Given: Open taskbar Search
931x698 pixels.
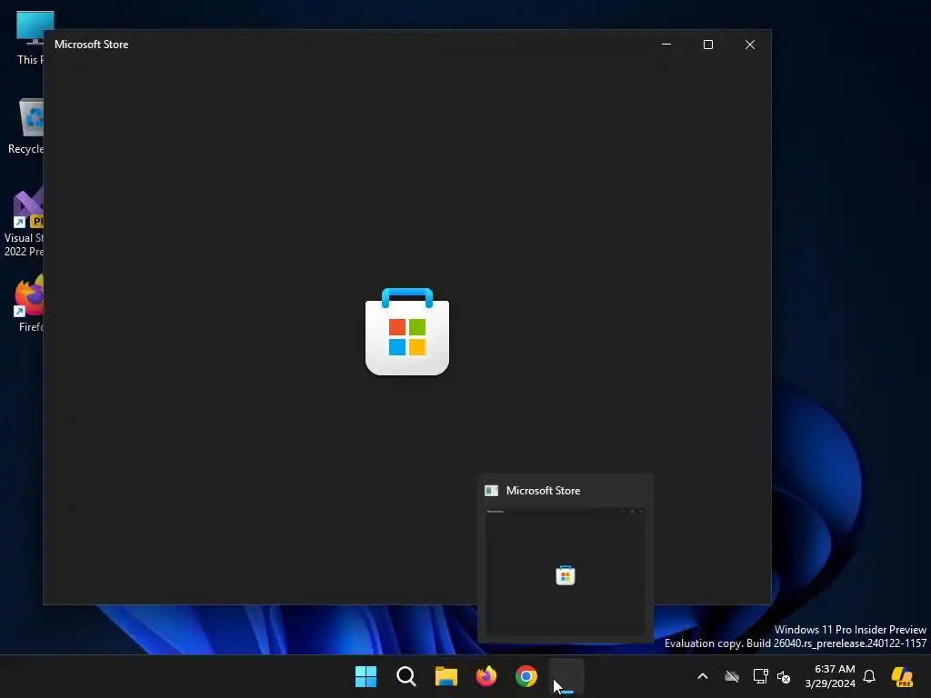Looking at the screenshot, I should 406,676.
